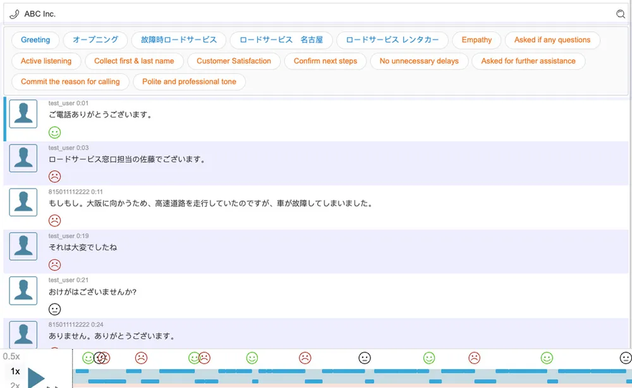This screenshot has width=632, height=388.
Task: Open the message それは大変でしたね
Action: [x=83, y=247]
